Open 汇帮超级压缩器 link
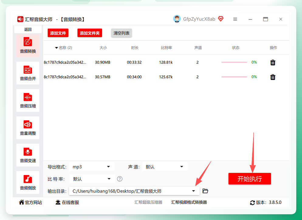This screenshot has width=302, height=220. [x=148, y=202]
